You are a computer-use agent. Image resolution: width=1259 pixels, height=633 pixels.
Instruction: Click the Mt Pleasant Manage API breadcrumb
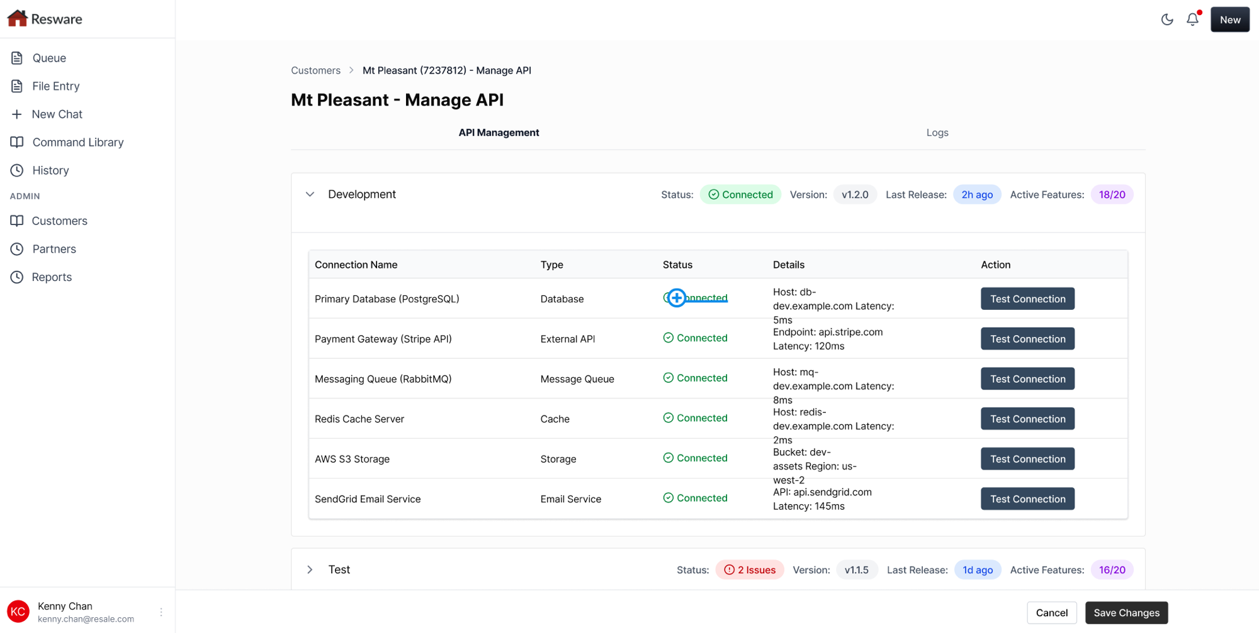(x=447, y=70)
